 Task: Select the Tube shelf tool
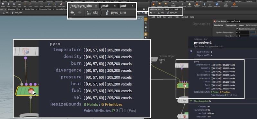tap(9, 5)
